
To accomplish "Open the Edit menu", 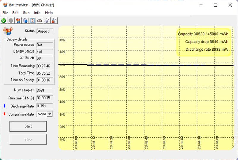I will tap(15, 13).
